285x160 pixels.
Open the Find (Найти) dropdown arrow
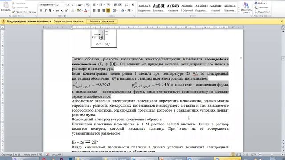(x=266, y=3)
